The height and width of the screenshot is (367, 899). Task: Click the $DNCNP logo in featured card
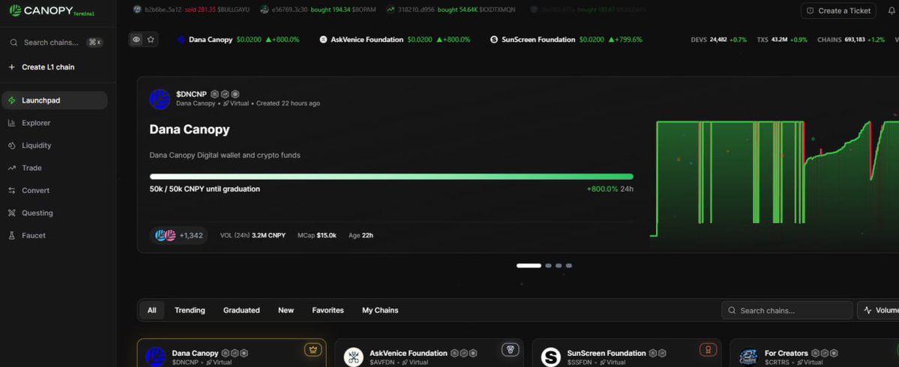pyautogui.click(x=160, y=99)
